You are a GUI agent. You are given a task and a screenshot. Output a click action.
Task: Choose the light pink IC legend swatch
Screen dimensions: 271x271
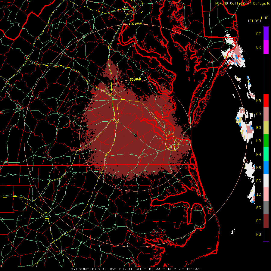pos(266,194)
